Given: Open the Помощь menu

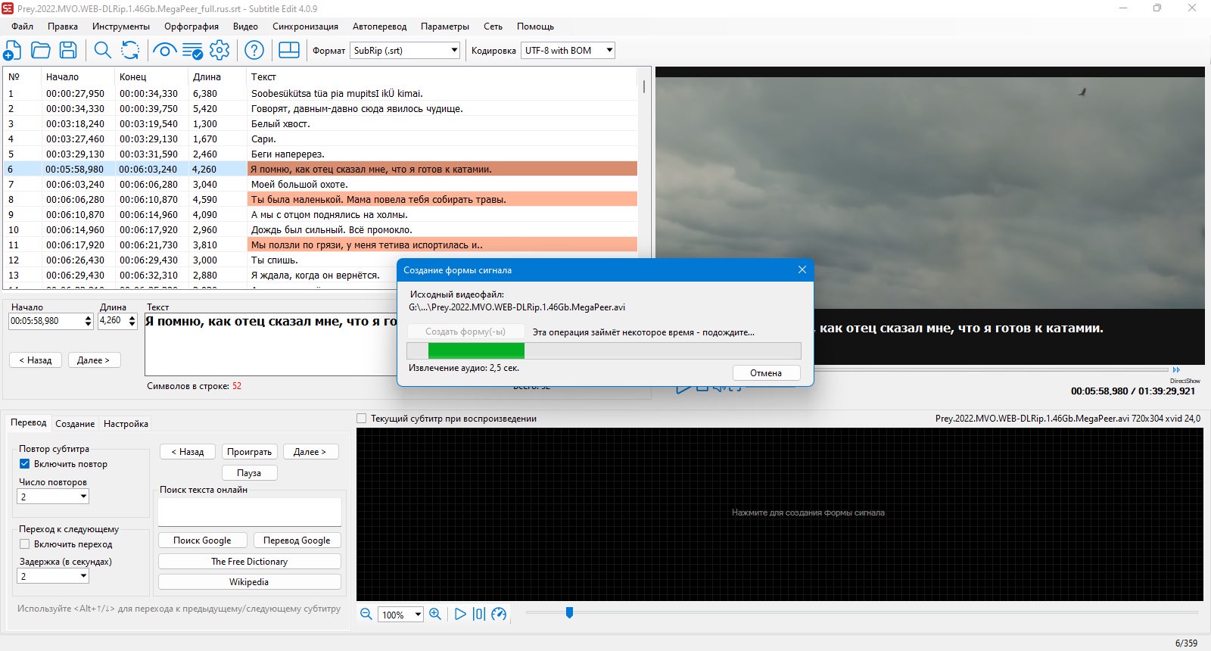Looking at the screenshot, I should pyautogui.click(x=536, y=26).
